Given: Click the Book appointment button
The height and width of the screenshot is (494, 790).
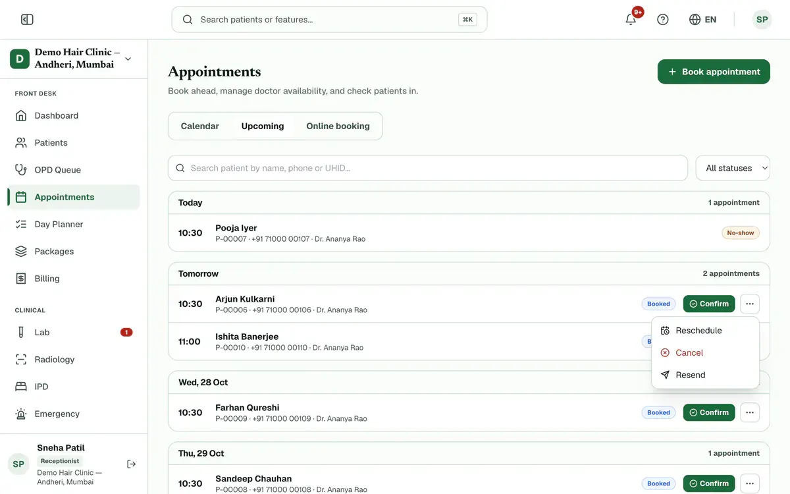Looking at the screenshot, I should 714,72.
